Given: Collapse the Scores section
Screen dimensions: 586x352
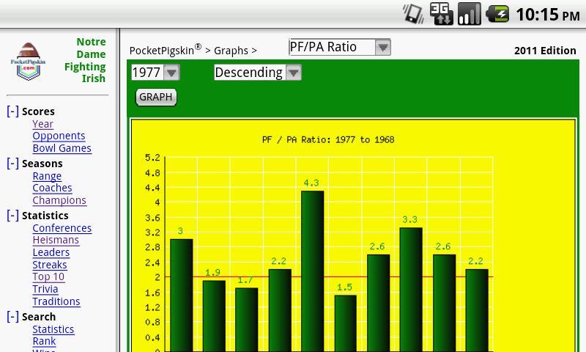Looking at the screenshot, I should (12, 111).
